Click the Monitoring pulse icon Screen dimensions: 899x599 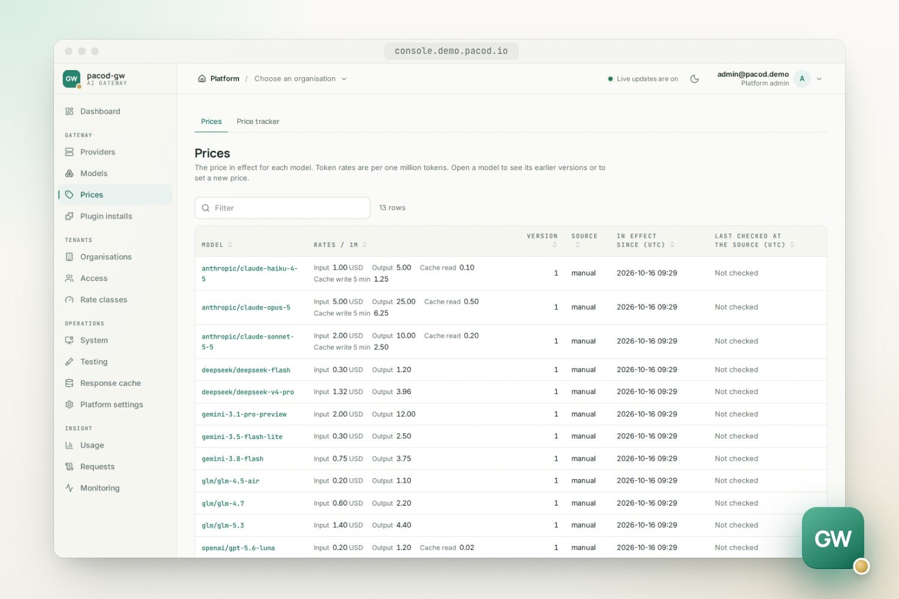click(70, 488)
